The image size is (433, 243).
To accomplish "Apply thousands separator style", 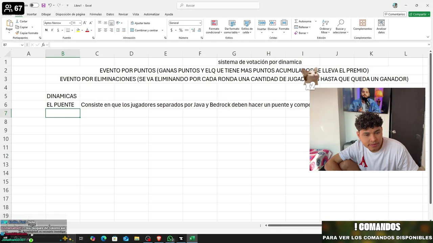I will coord(186,30).
